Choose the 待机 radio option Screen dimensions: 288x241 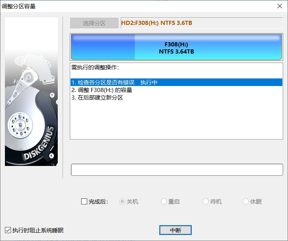[x=206, y=201]
